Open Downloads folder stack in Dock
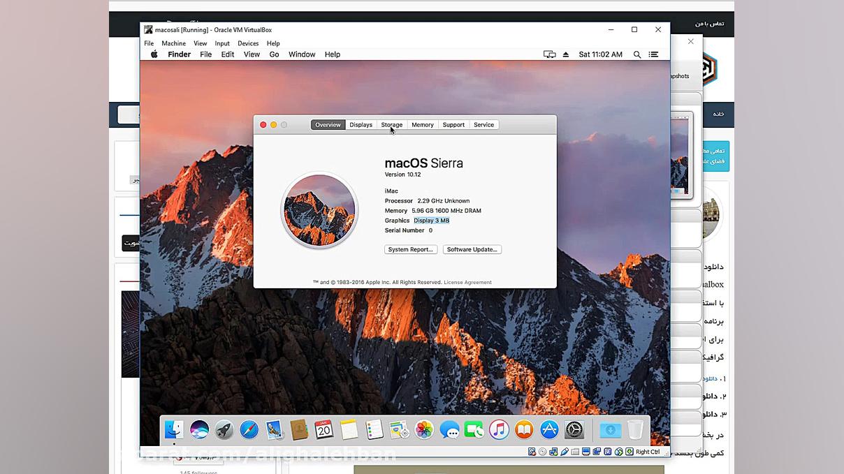 click(x=610, y=430)
